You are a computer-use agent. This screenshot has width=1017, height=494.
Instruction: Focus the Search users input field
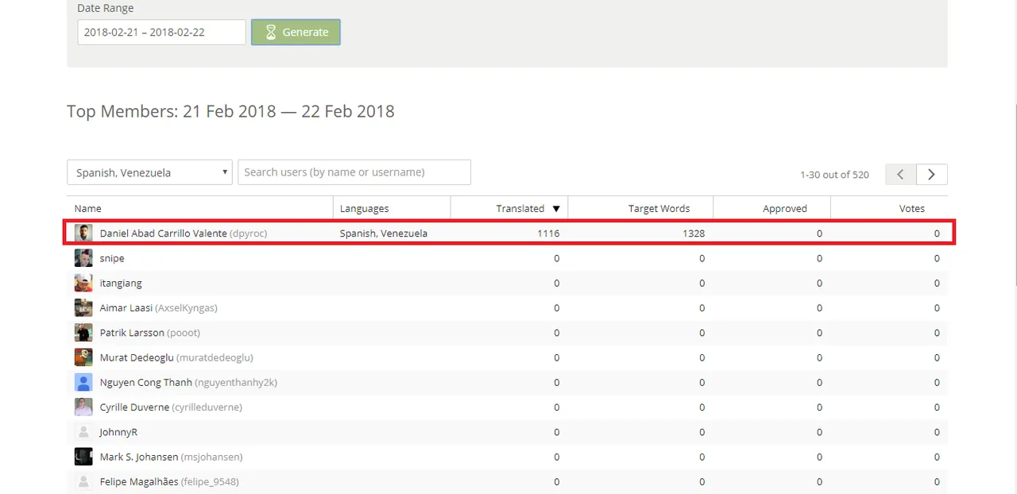[x=354, y=172]
